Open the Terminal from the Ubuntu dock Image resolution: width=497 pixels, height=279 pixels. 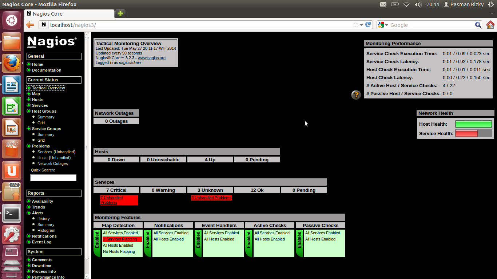click(x=12, y=214)
